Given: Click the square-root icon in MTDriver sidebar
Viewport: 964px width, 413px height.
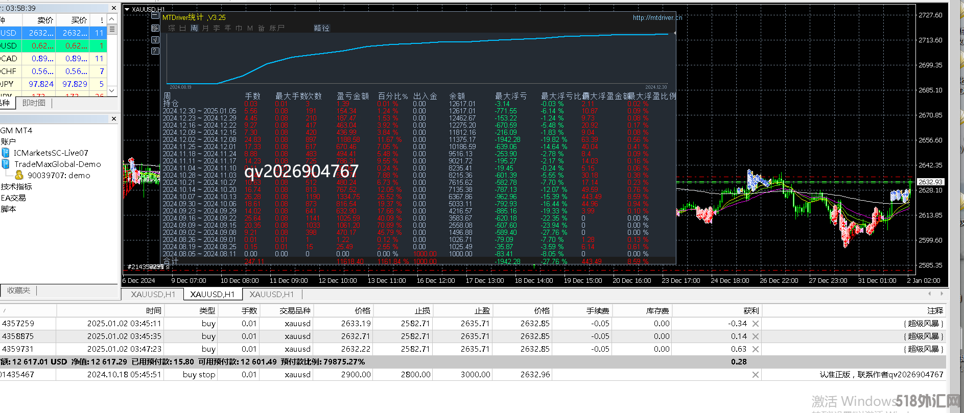Looking at the screenshot, I should [155, 39].
